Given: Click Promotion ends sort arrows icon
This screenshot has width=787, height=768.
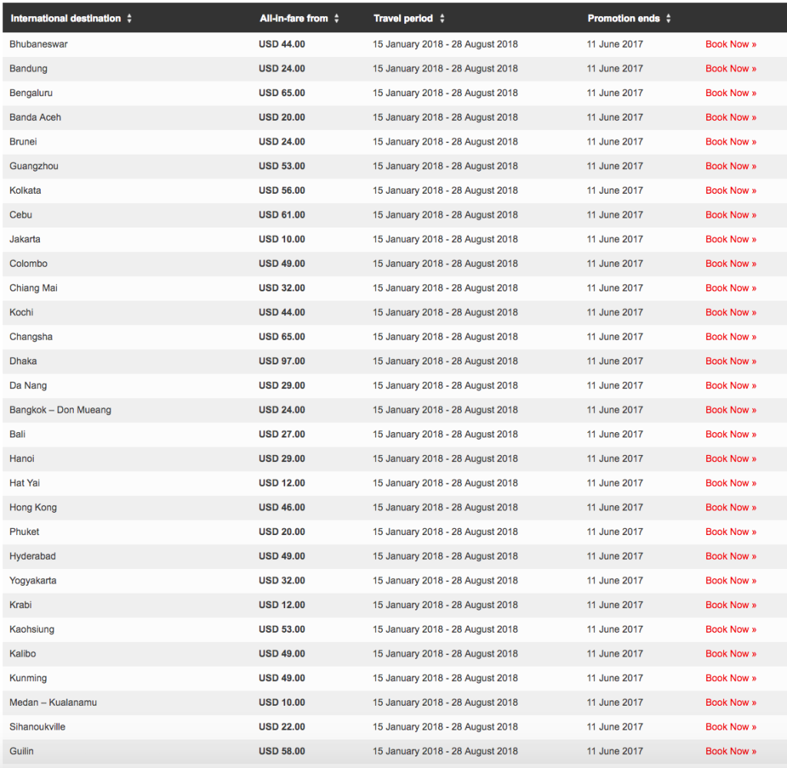Looking at the screenshot, I should (x=669, y=18).
